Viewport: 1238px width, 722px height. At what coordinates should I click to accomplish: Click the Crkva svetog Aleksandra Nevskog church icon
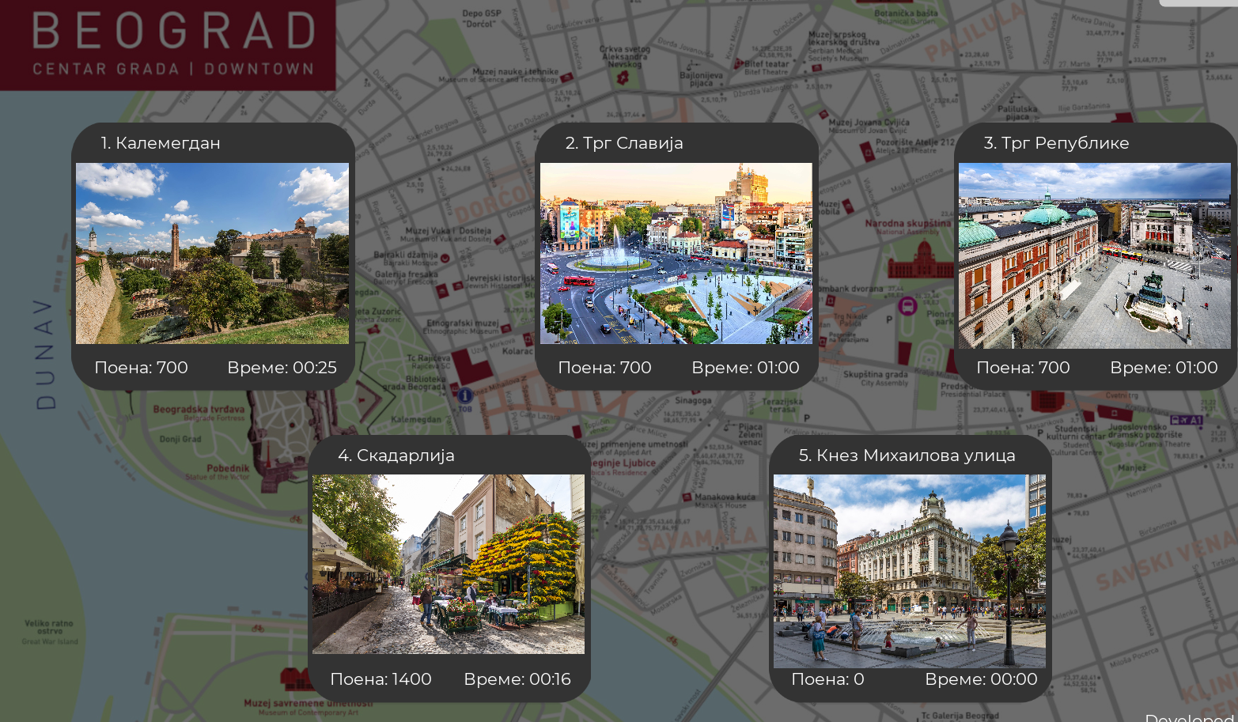click(623, 77)
